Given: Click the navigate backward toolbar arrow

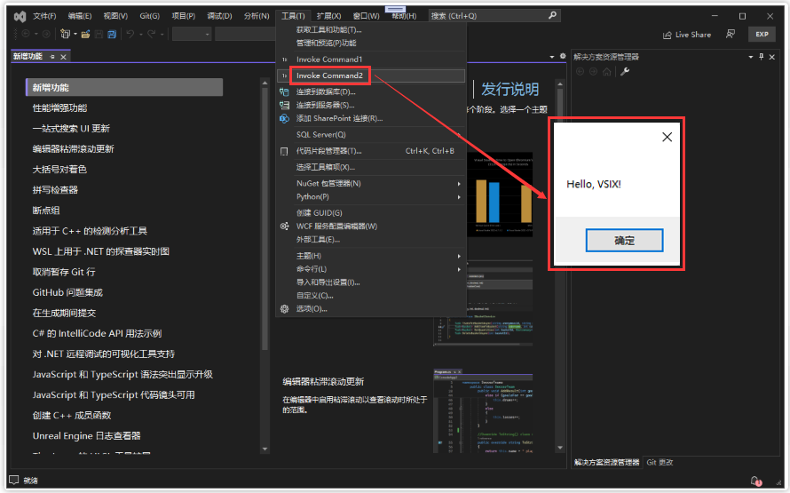Looking at the screenshot, I should pyautogui.click(x=26, y=34).
